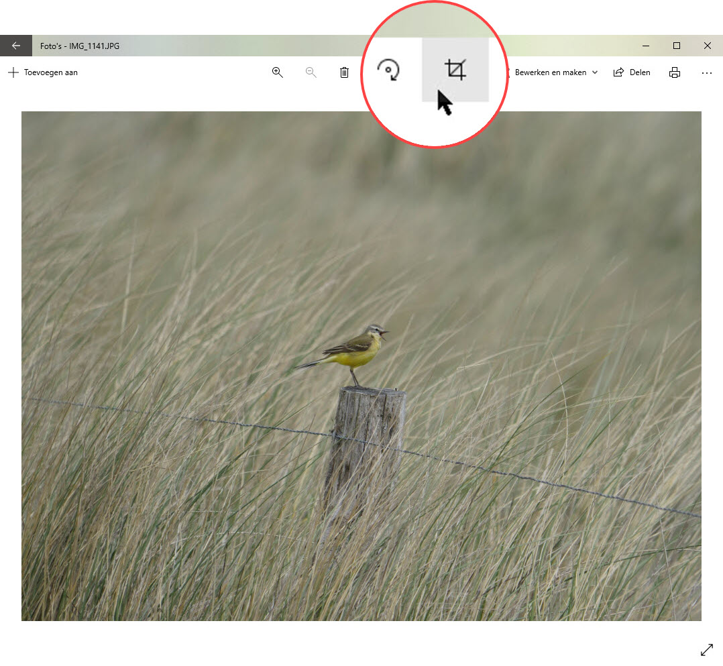Zoom in with the magnifier plus icon

277,72
